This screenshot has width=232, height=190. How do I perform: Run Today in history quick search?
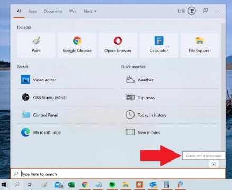170,115
